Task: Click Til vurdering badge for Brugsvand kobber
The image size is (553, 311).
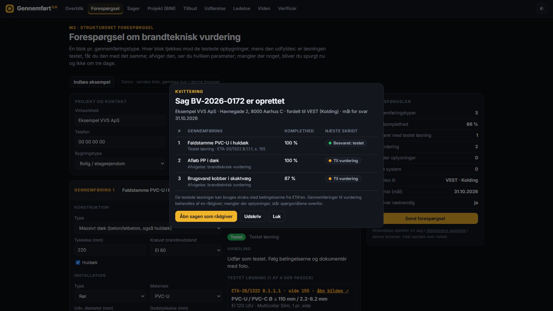Action: click(343, 179)
